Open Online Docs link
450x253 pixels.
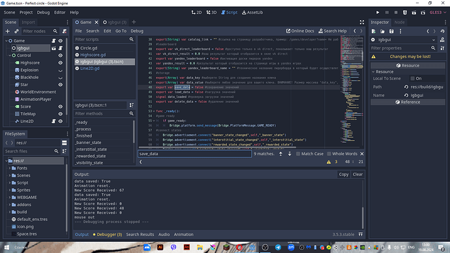[x=300, y=31]
